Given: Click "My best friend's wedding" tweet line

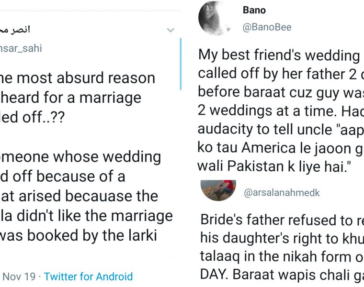Looking at the screenshot, I should [x=279, y=55].
